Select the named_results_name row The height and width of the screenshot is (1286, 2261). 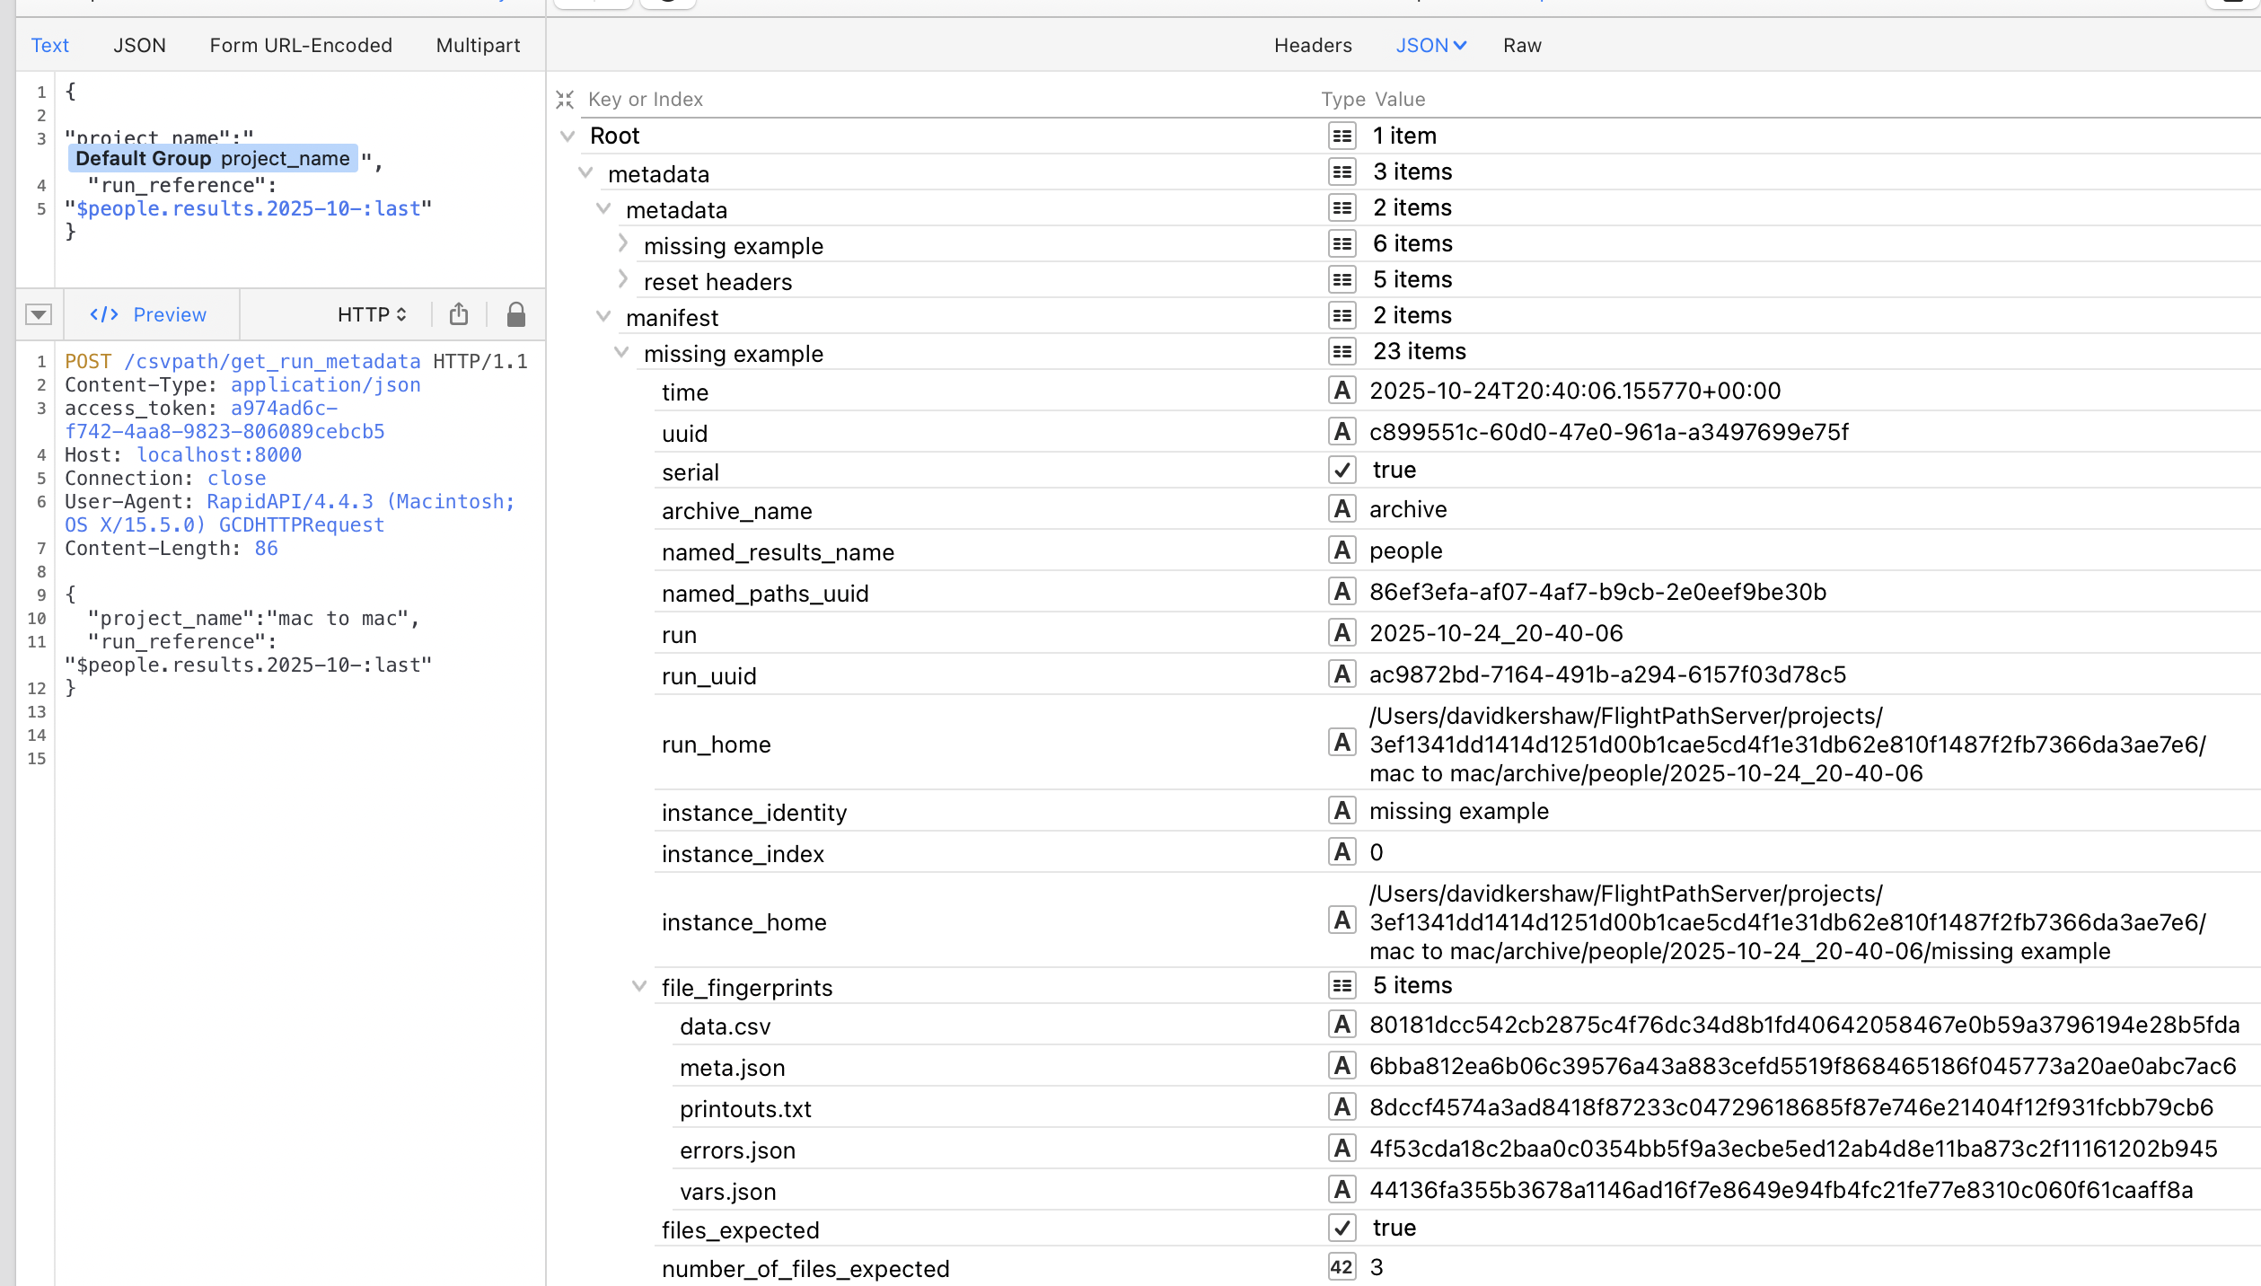778,551
